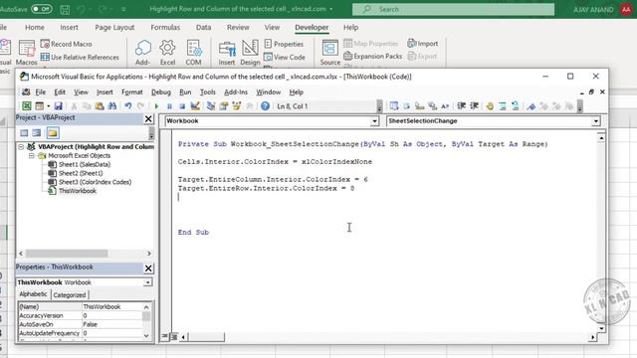Viewport: 637px width, 358px height.
Task: Click the blue Help question mark icon
Action: (265, 106)
